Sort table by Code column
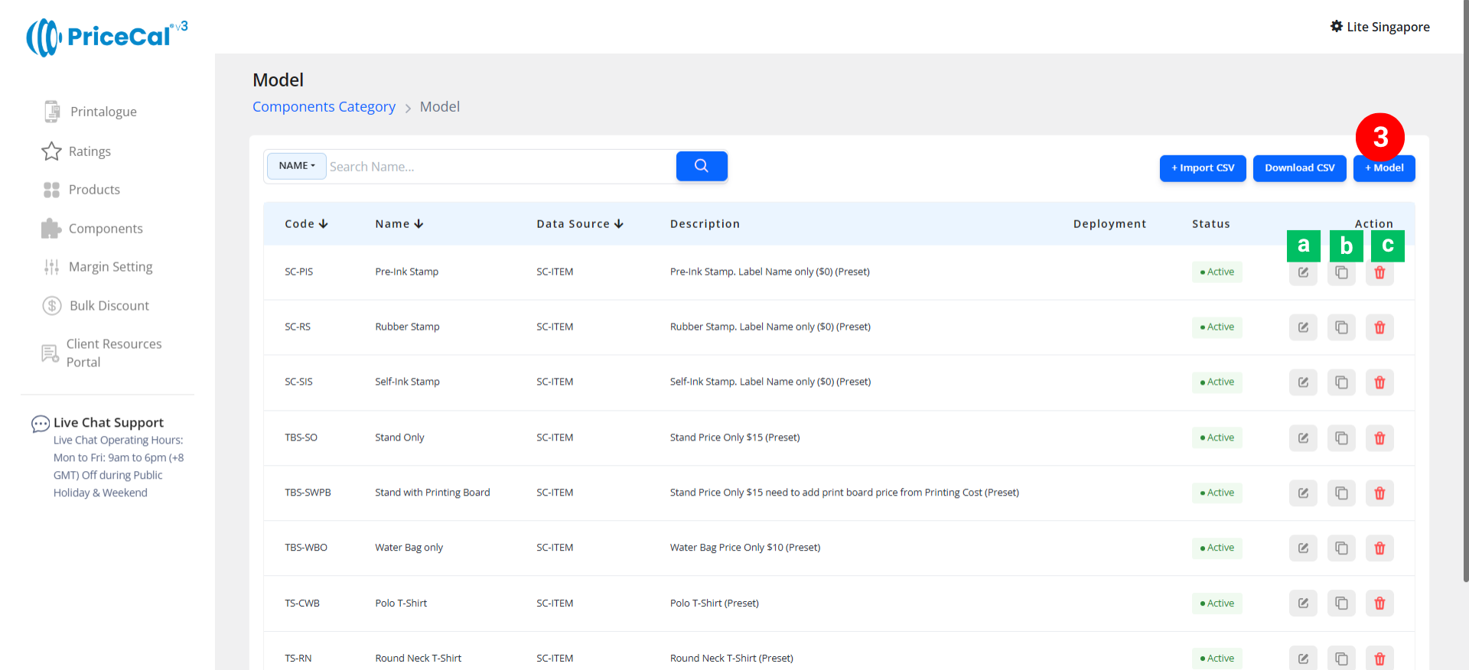 coord(306,224)
